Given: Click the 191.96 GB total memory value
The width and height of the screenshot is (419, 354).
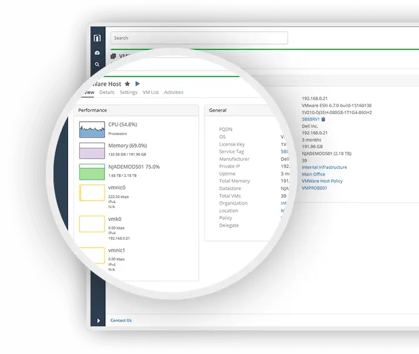Looking at the screenshot, I should point(313,146).
